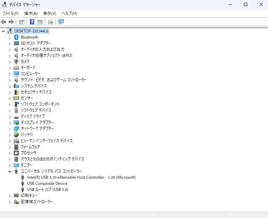Click the デバイス マネージャー title bar app icon
The height and width of the screenshot is (218, 268).
4,4
